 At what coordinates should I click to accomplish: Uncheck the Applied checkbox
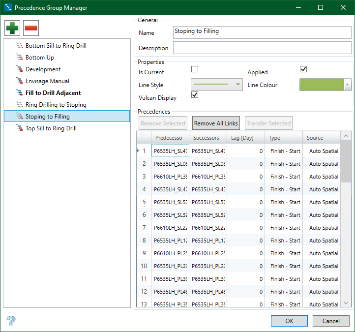pos(303,70)
